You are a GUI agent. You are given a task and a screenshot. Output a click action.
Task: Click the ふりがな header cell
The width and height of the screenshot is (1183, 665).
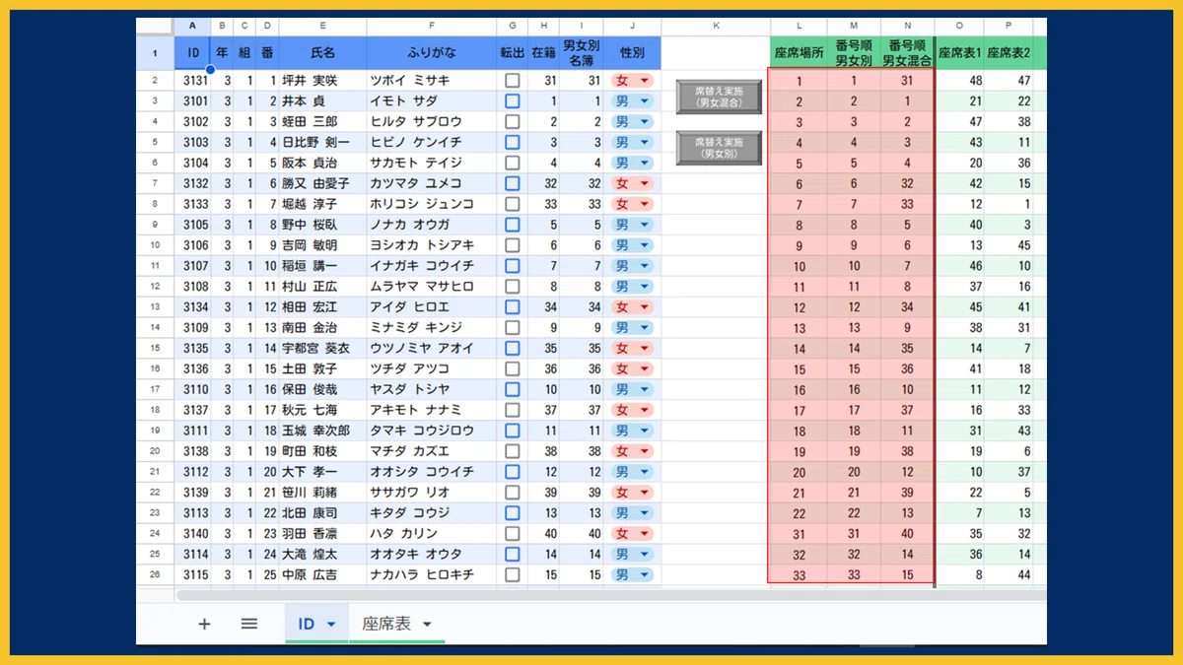[x=431, y=53]
